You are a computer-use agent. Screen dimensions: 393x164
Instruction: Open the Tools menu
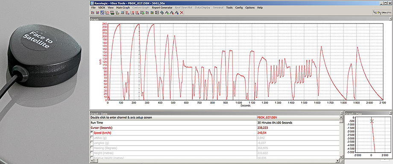[x=229, y=8]
